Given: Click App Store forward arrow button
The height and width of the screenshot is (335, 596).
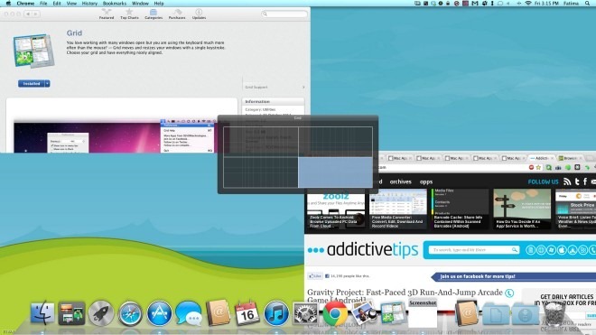Looking at the screenshot, I should coord(35,14).
